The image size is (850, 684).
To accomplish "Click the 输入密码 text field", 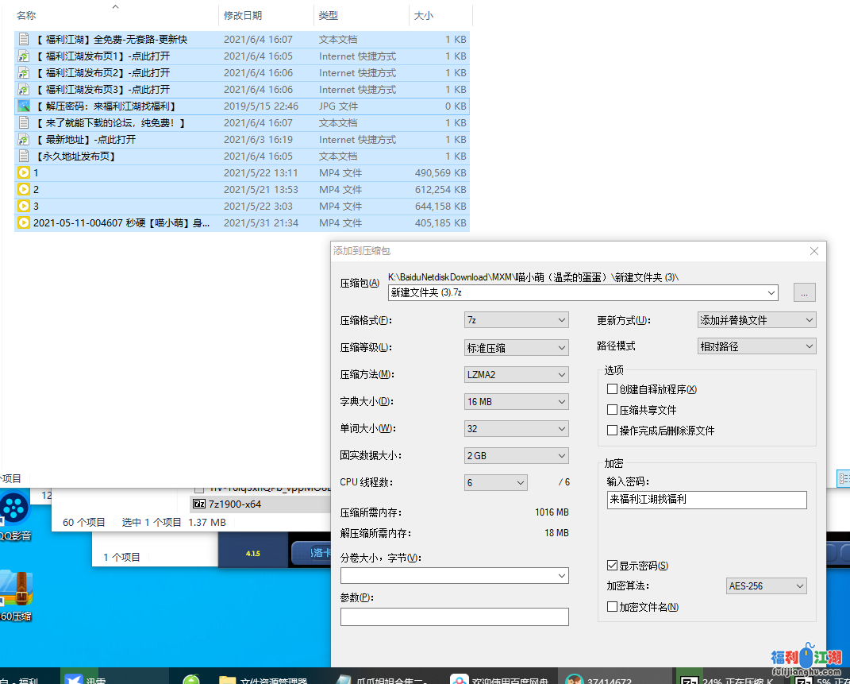I will [x=706, y=500].
